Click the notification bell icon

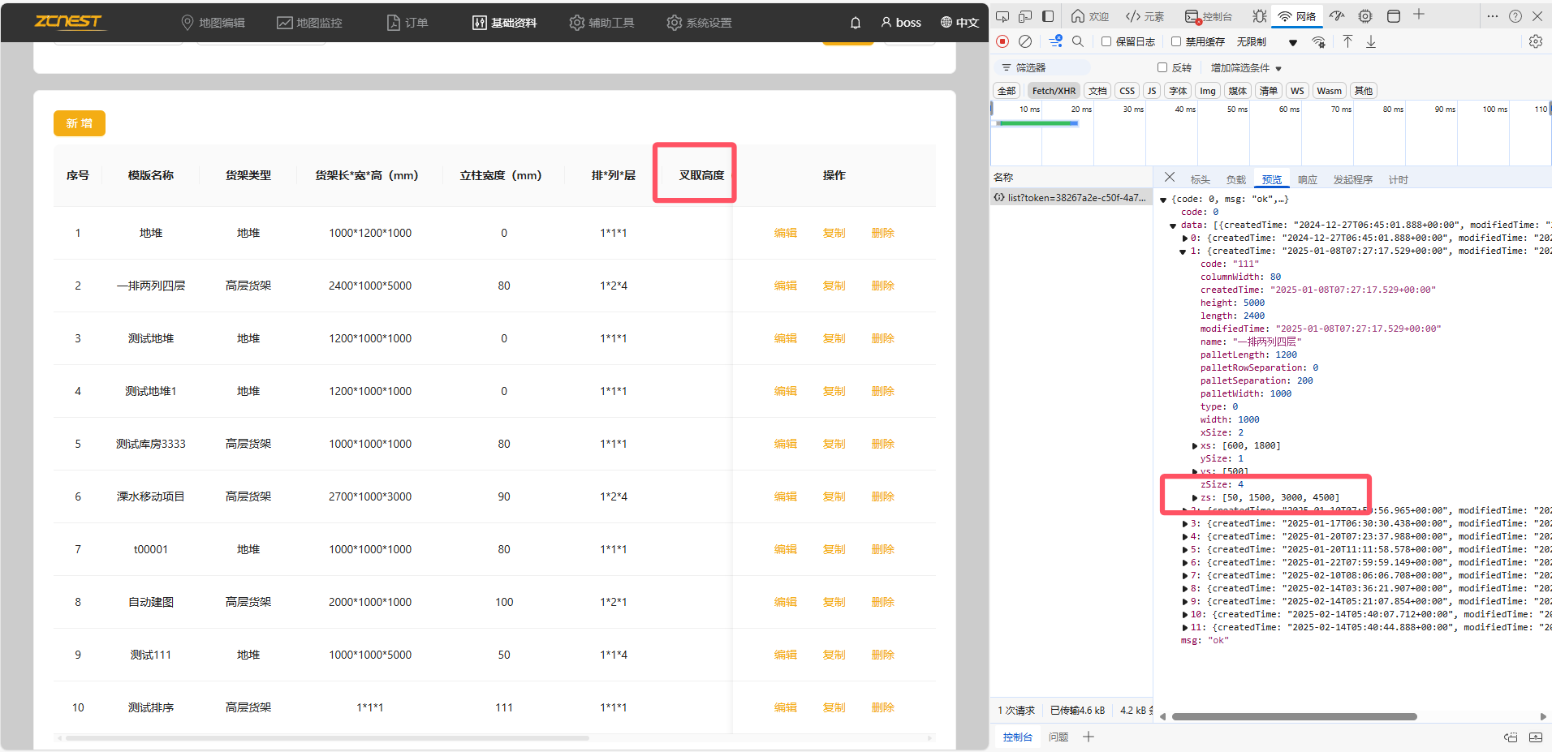pyautogui.click(x=855, y=23)
